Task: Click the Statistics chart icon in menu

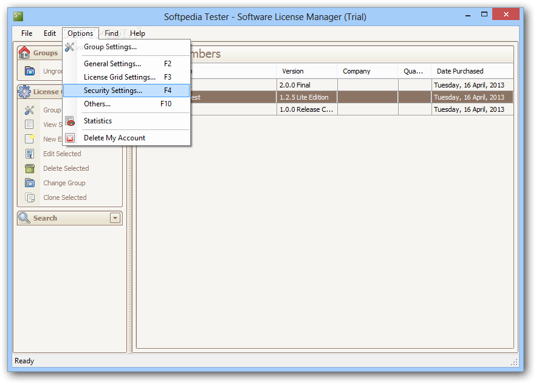Action: coord(70,121)
